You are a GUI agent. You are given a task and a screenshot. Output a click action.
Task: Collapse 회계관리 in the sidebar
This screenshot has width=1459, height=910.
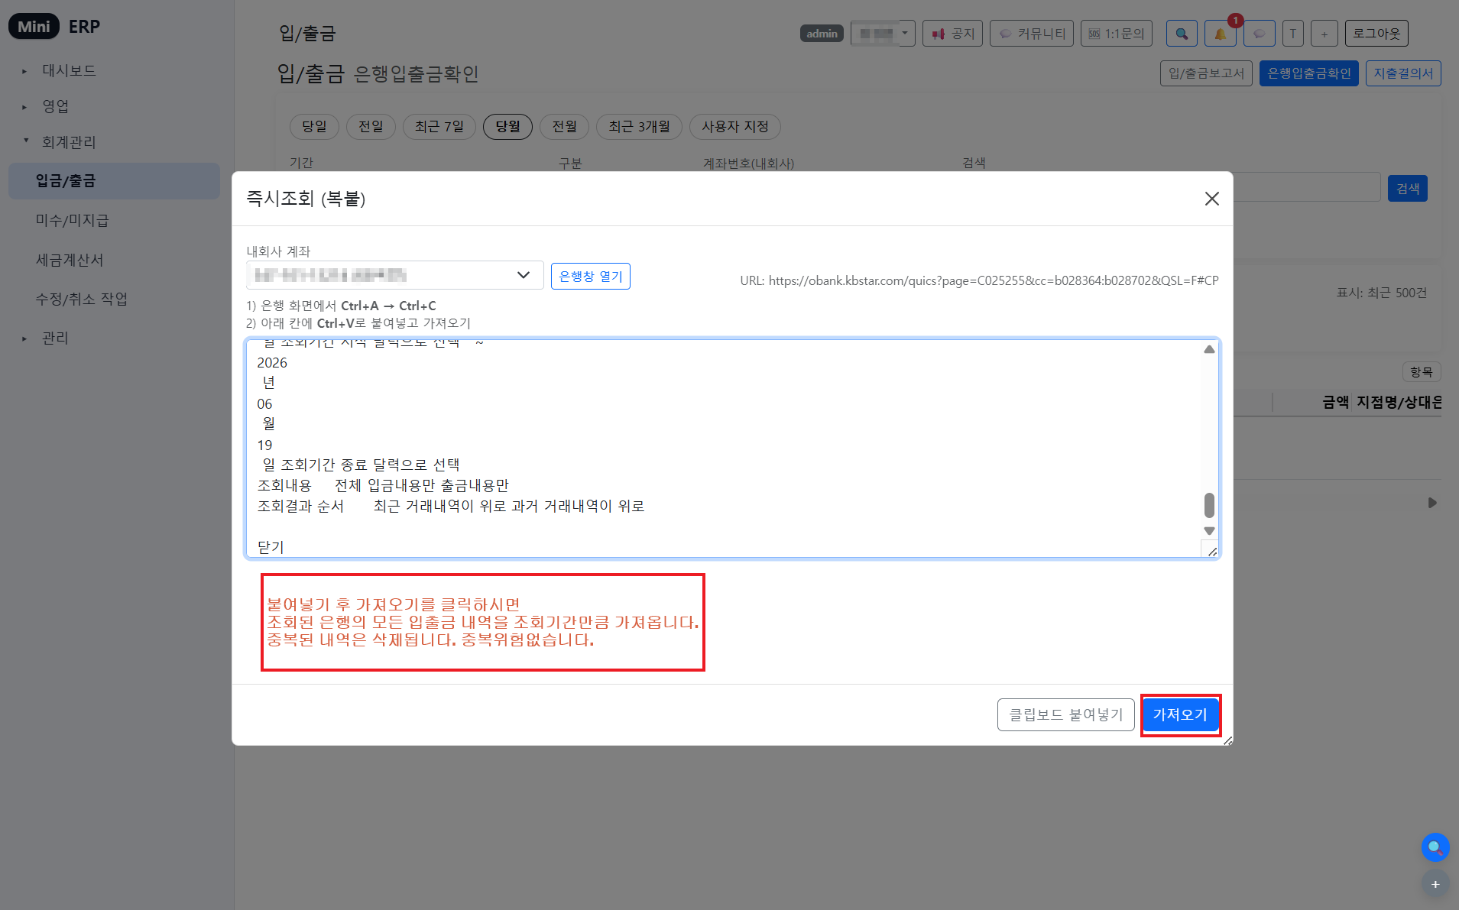pos(69,142)
